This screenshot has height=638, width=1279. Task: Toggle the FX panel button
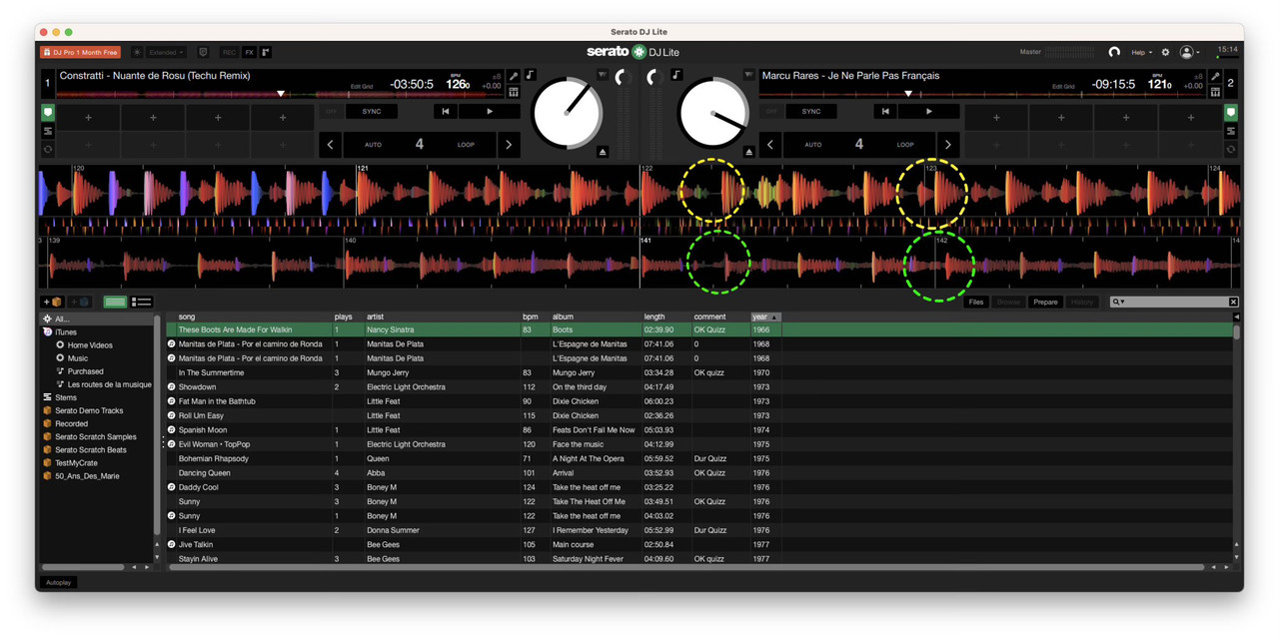click(x=250, y=52)
